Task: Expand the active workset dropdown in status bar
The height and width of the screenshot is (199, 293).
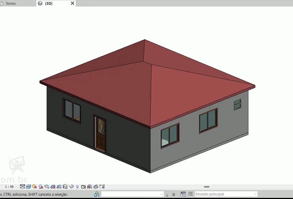Action: [x=161, y=194]
